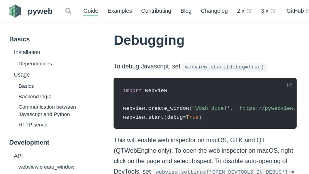Go to Examples in the navbar
Viewport: 309px width, 174px height.
pyautogui.click(x=120, y=11)
